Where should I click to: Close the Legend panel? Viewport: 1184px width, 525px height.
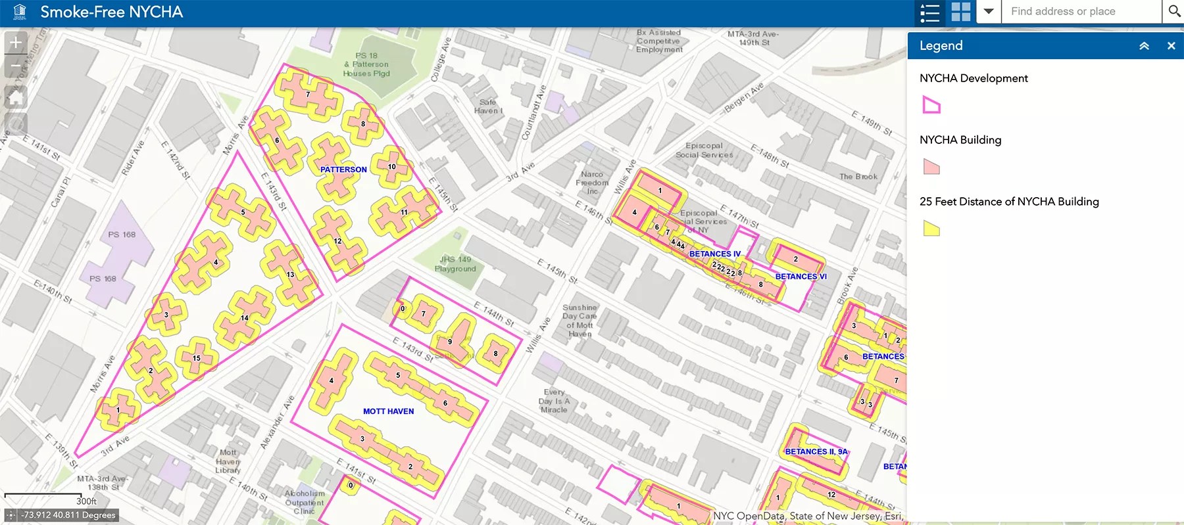point(1171,46)
